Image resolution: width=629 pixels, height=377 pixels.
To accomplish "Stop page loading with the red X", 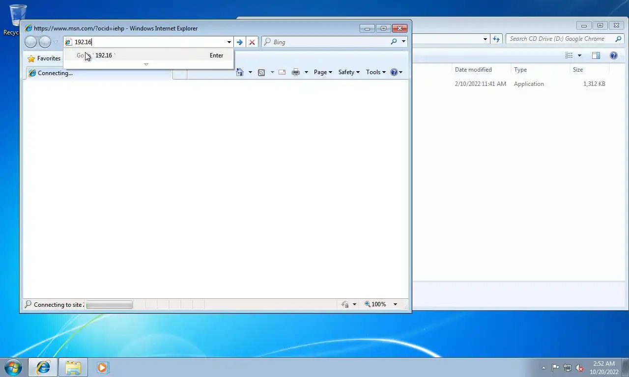I will tap(252, 42).
